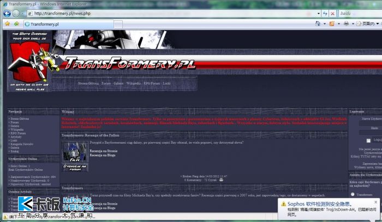Click the Refresh icon next to address bar
Screen dimensions: 382x222
coord(325,14)
